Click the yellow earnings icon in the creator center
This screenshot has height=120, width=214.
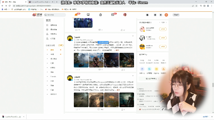tap(156, 69)
